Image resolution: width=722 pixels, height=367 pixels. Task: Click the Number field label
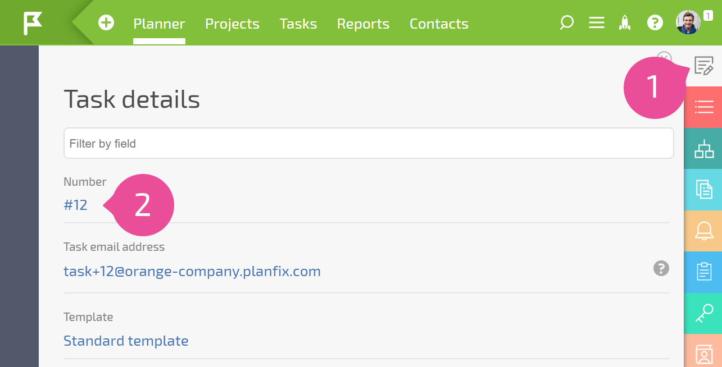click(x=85, y=182)
